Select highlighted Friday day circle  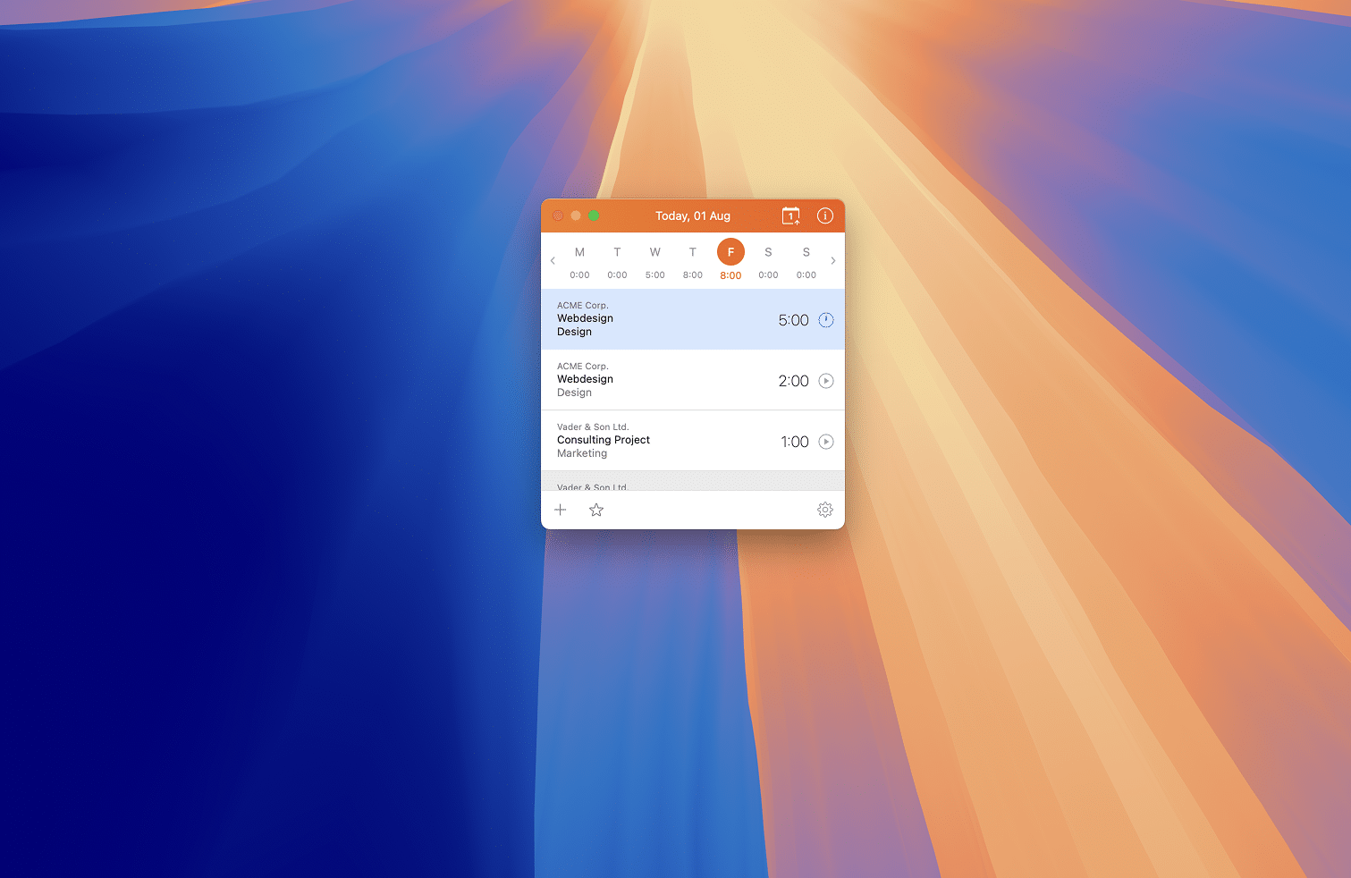click(x=730, y=252)
